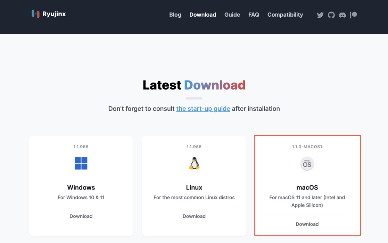
Task: Visit the FAQ page
Action: pyautogui.click(x=254, y=15)
